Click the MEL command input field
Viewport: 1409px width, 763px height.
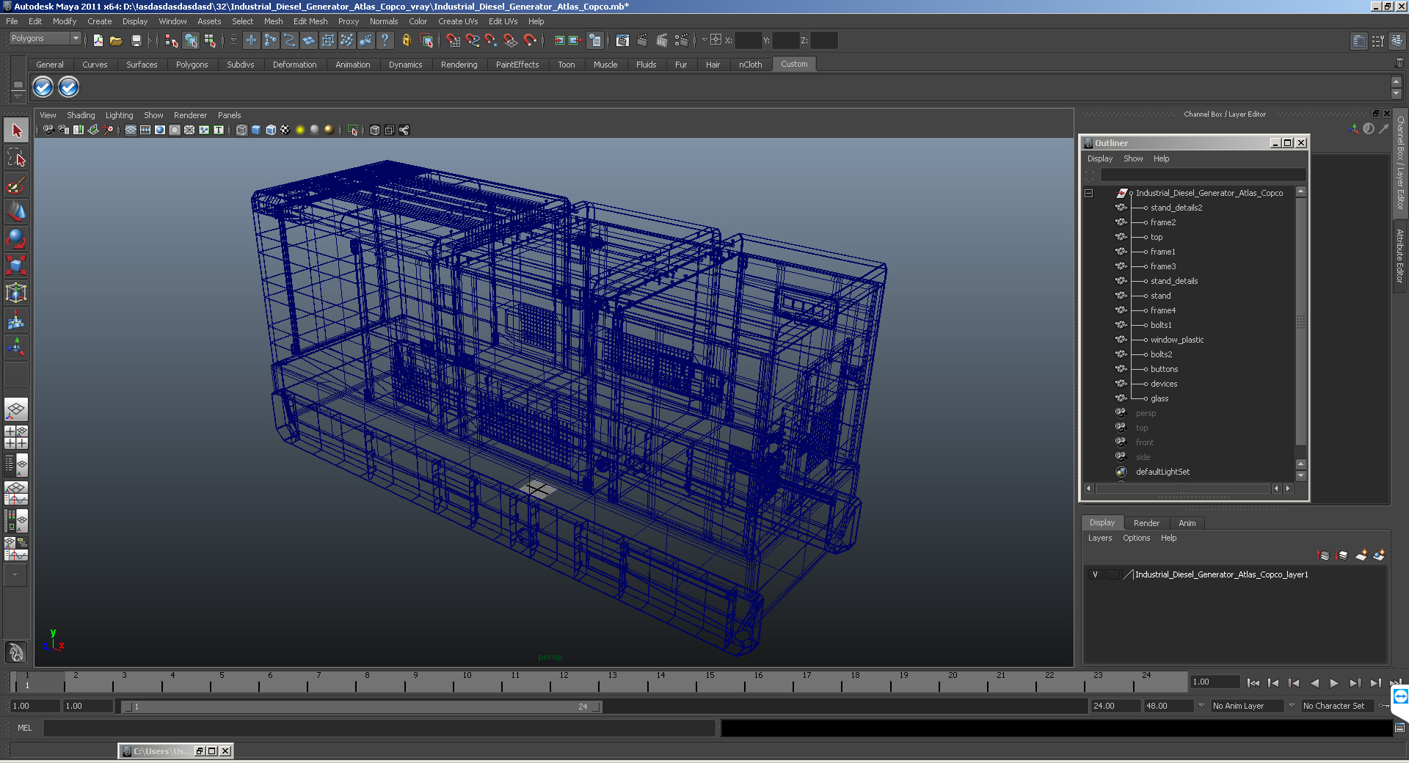[x=379, y=728]
